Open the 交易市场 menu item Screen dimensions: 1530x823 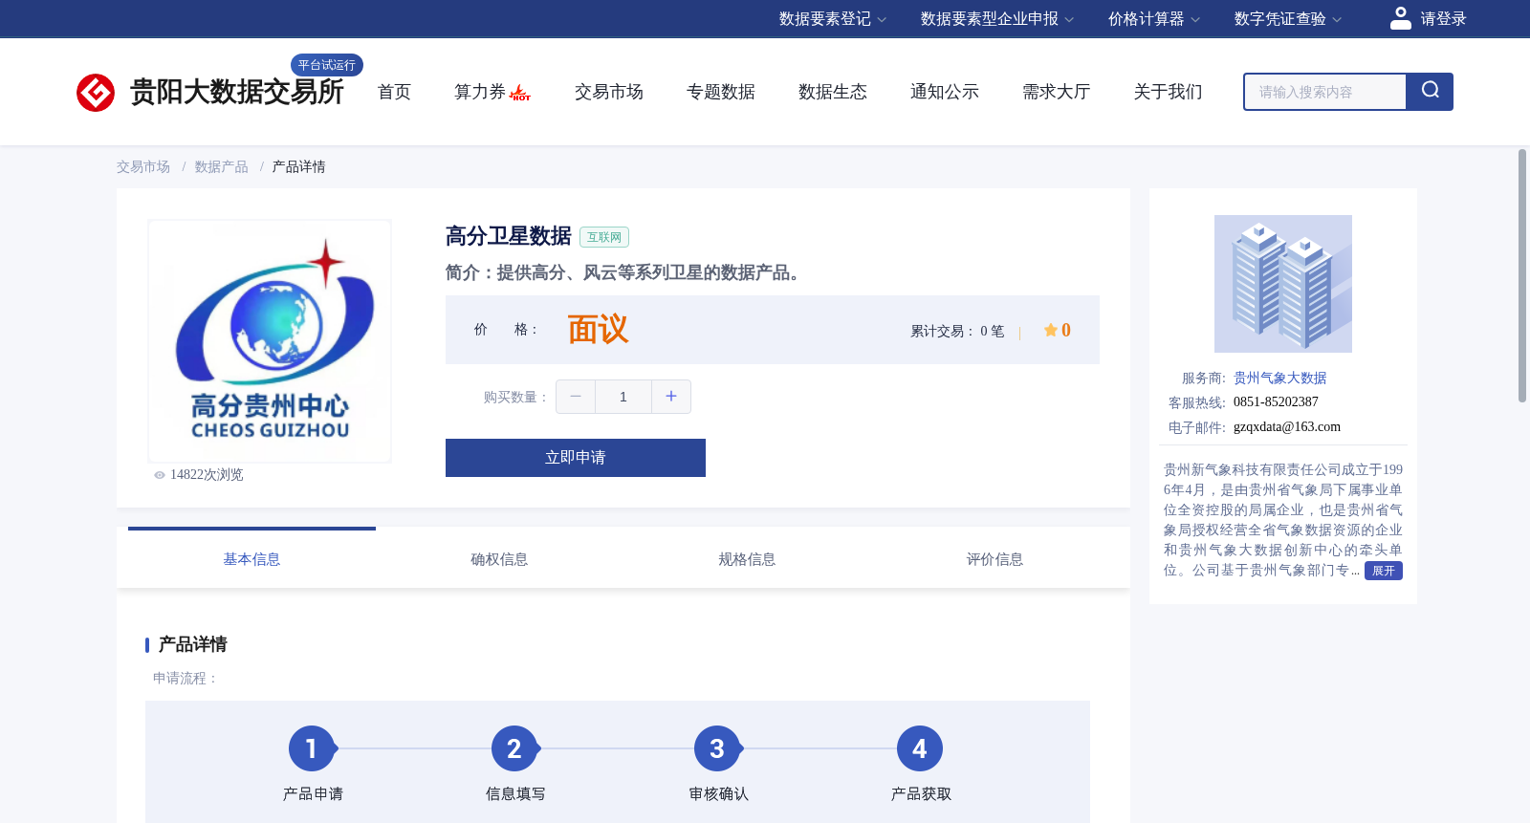609,92
